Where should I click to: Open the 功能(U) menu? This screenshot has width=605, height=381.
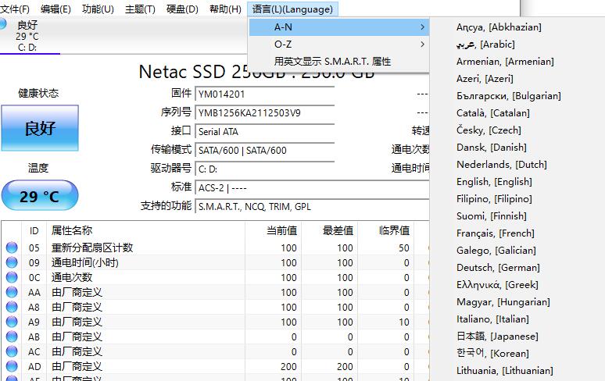click(98, 9)
